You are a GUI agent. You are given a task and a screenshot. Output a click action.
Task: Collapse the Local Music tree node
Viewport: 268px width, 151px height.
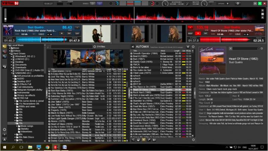pyautogui.click(x=8, y=45)
